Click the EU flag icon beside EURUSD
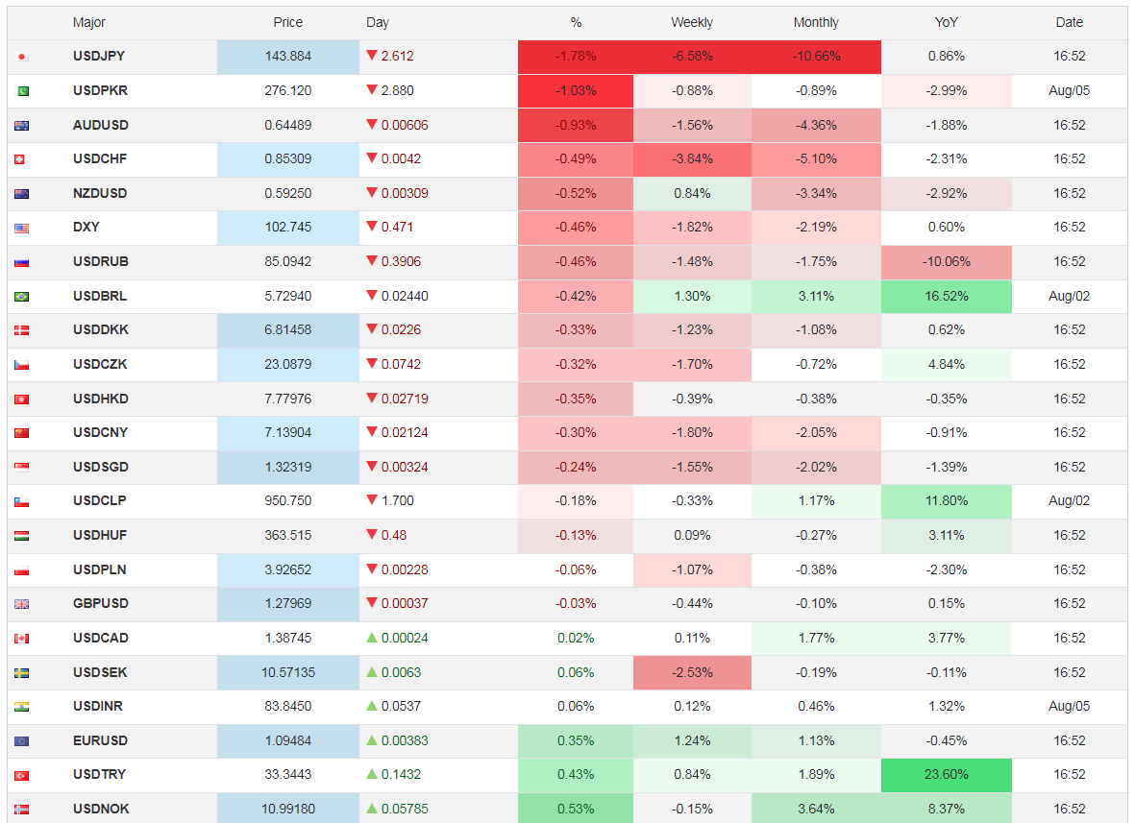The height and width of the screenshot is (823, 1135). coord(22,741)
